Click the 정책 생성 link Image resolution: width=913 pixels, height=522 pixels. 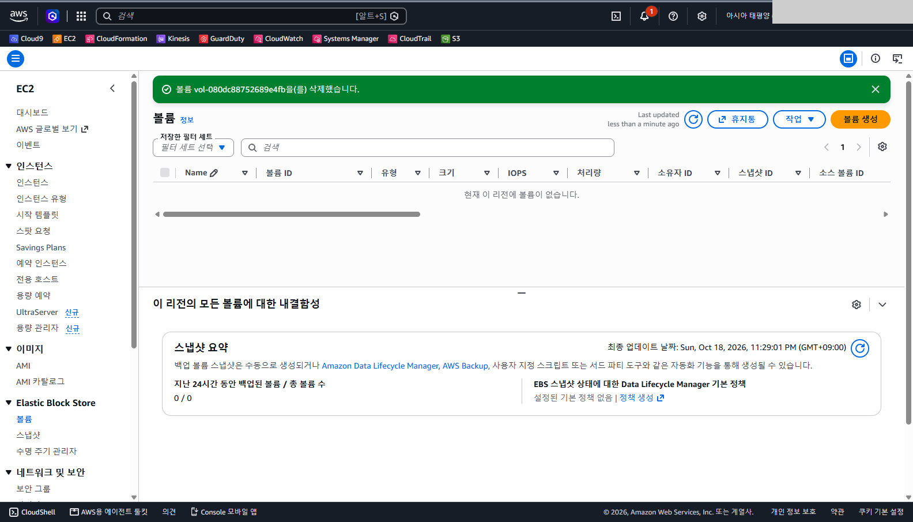click(x=642, y=398)
